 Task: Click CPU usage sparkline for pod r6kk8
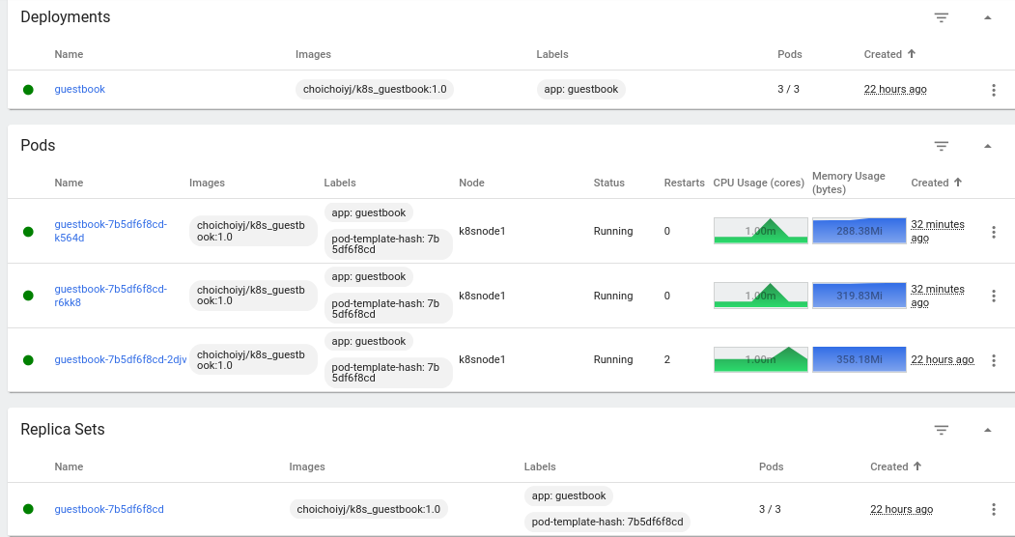(x=761, y=296)
